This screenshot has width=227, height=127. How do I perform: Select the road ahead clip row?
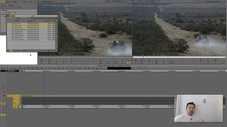(x=31, y=26)
